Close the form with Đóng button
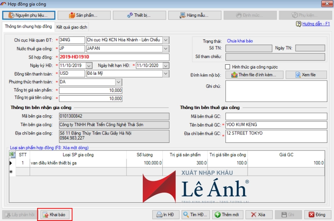Screen dimensions: 334x221 coord(317,215)
